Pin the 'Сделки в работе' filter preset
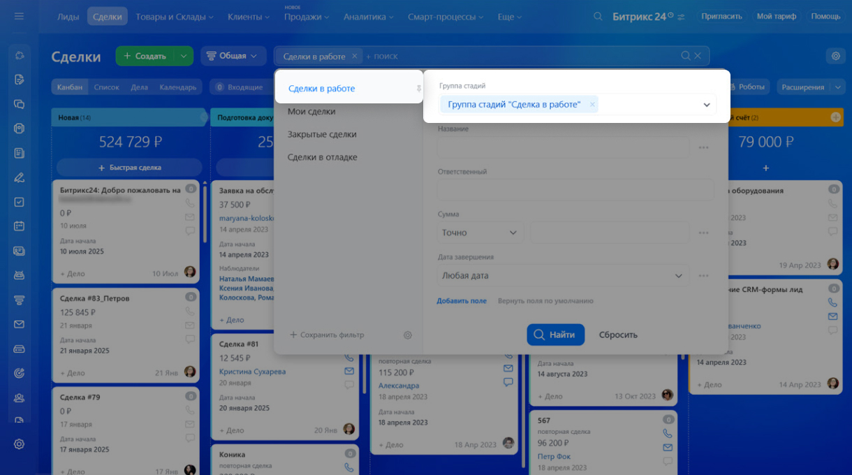The image size is (852, 475). click(419, 89)
